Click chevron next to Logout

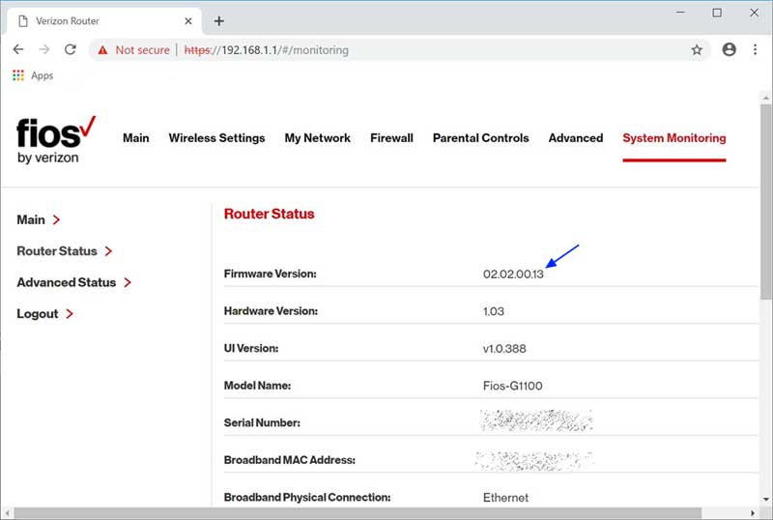70,314
